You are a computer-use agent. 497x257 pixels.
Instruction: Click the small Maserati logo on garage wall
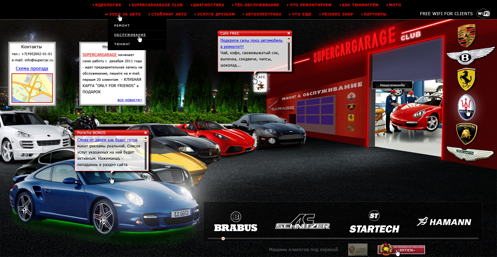pos(351,97)
